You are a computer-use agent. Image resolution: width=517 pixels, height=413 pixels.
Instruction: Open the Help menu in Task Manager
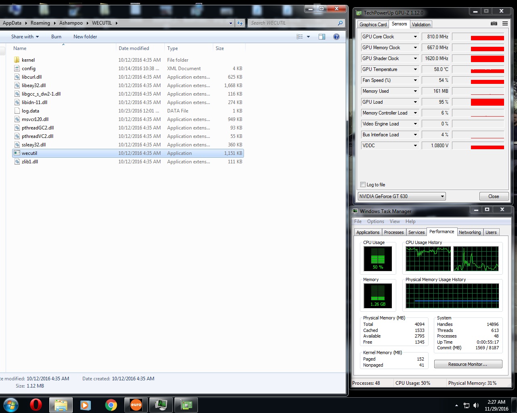click(410, 221)
